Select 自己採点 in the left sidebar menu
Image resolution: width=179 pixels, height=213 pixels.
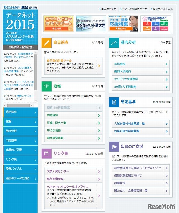pyautogui.click(x=20, y=112)
